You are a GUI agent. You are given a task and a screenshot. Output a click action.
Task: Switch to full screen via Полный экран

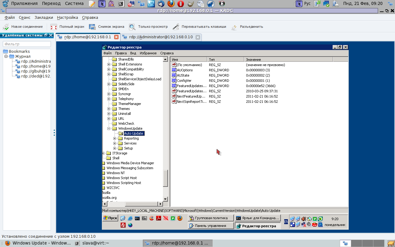pyautogui.click(x=67, y=27)
